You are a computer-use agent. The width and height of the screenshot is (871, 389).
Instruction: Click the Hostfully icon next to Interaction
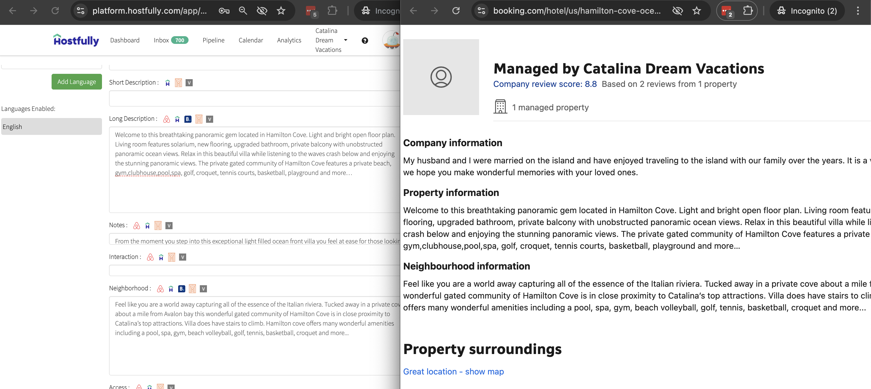(x=161, y=257)
